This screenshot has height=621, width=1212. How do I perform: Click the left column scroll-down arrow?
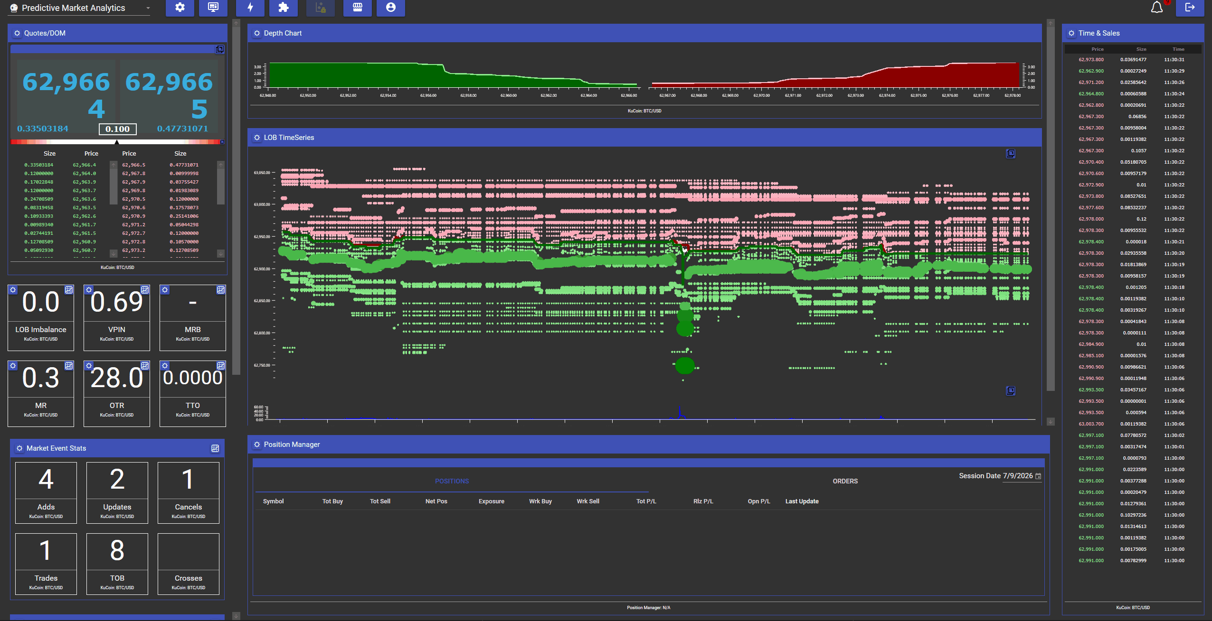coord(236,616)
